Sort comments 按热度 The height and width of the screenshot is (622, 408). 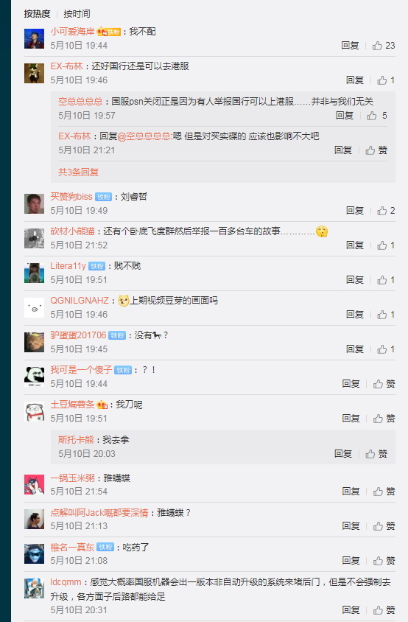point(37,14)
